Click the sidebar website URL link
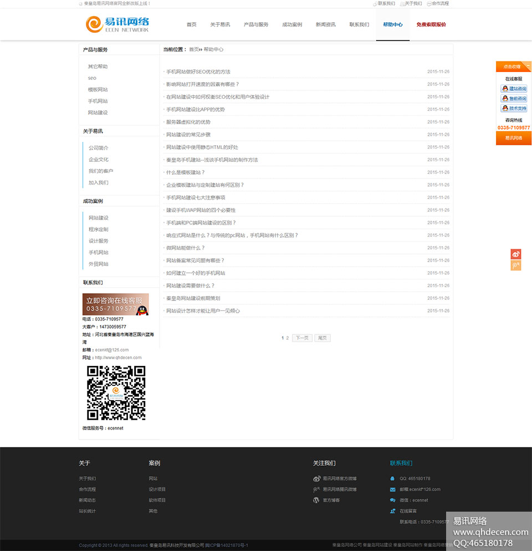 click(118, 358)
